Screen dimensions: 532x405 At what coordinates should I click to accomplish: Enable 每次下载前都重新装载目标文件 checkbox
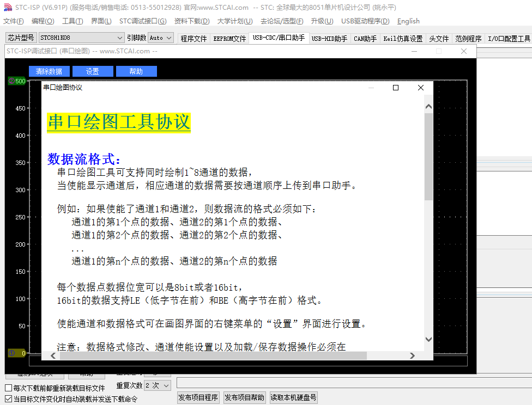[9, 388]
